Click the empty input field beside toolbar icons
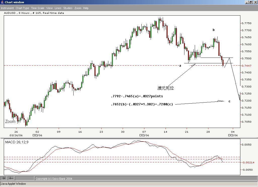 coord(24,178)
